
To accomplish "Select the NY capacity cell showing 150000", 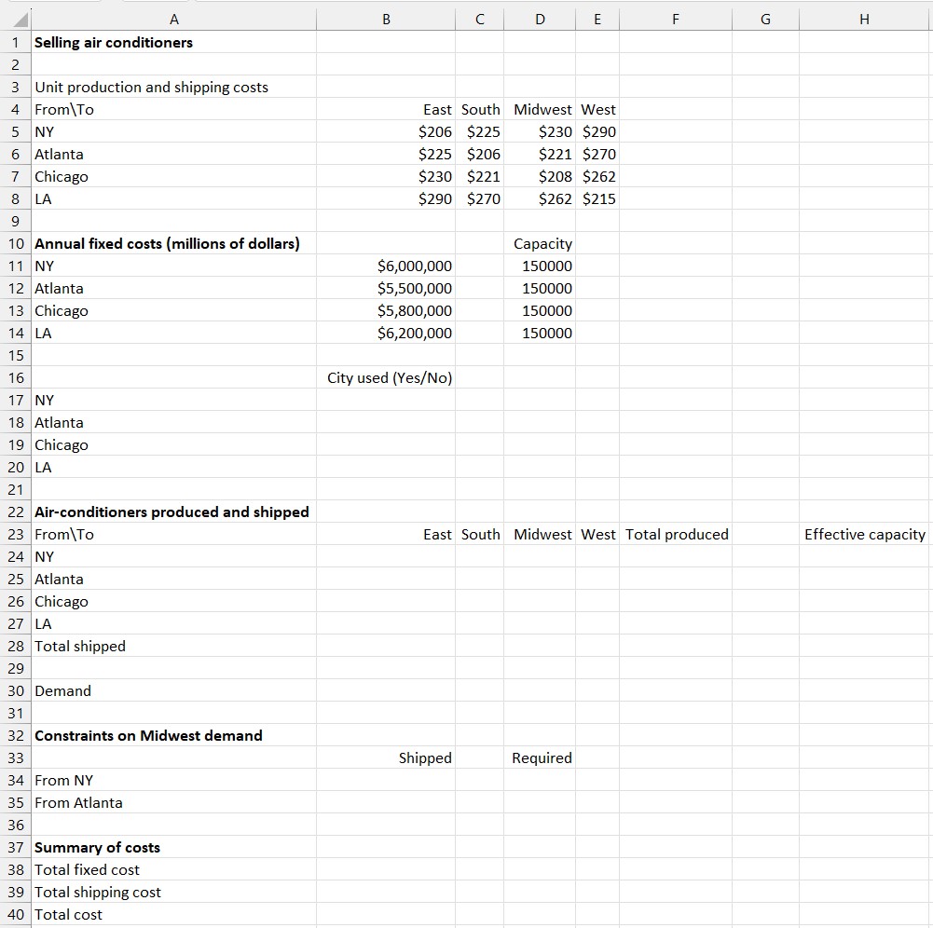I will tap(540, 266).
